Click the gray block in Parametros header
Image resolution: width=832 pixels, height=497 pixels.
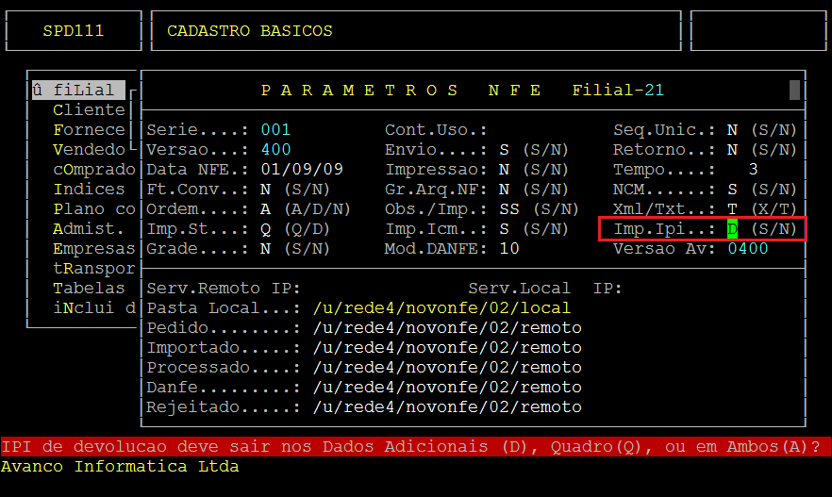(x=794, y=90)
